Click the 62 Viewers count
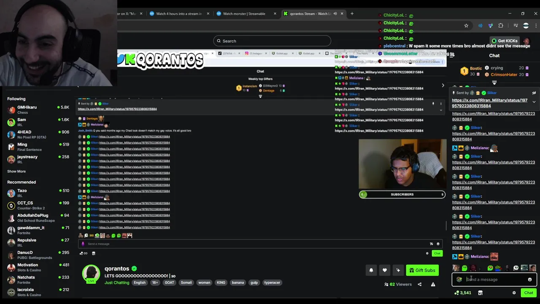 [398, 284]
